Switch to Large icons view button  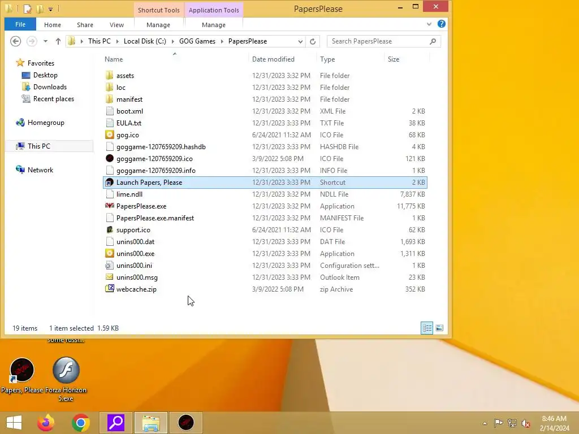click(x=439, y=328)
